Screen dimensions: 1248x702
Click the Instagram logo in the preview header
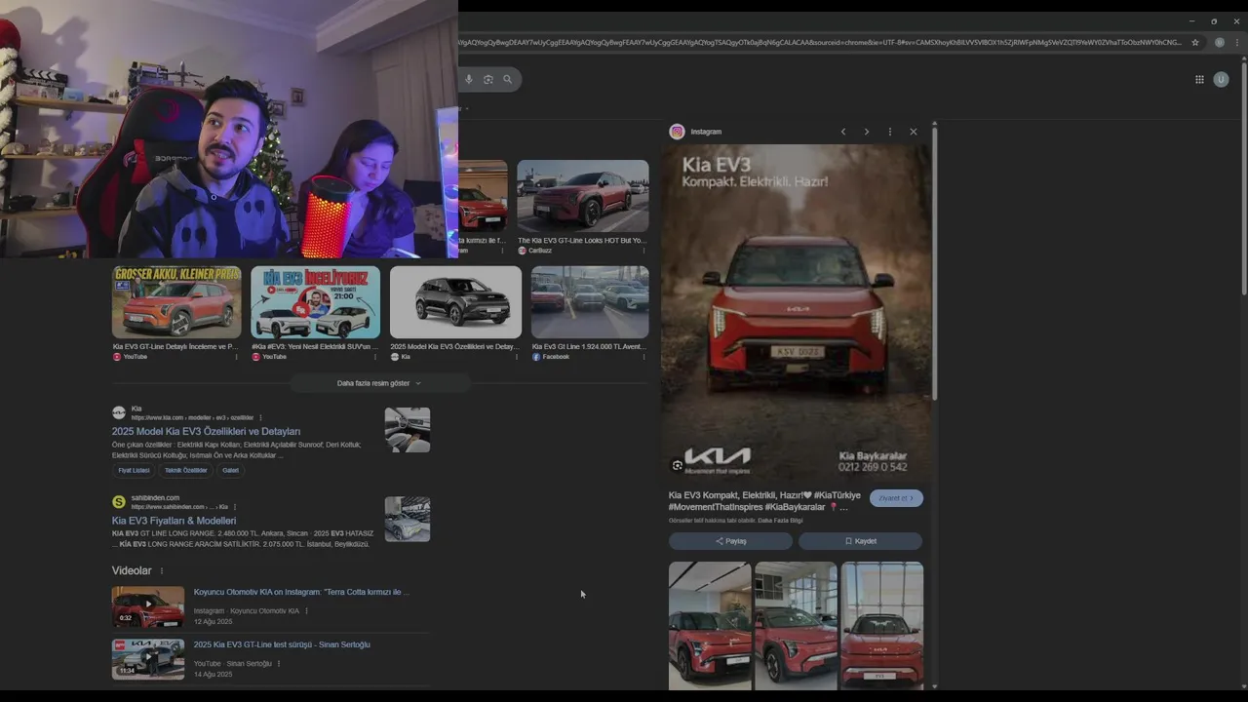coord(677,132)
